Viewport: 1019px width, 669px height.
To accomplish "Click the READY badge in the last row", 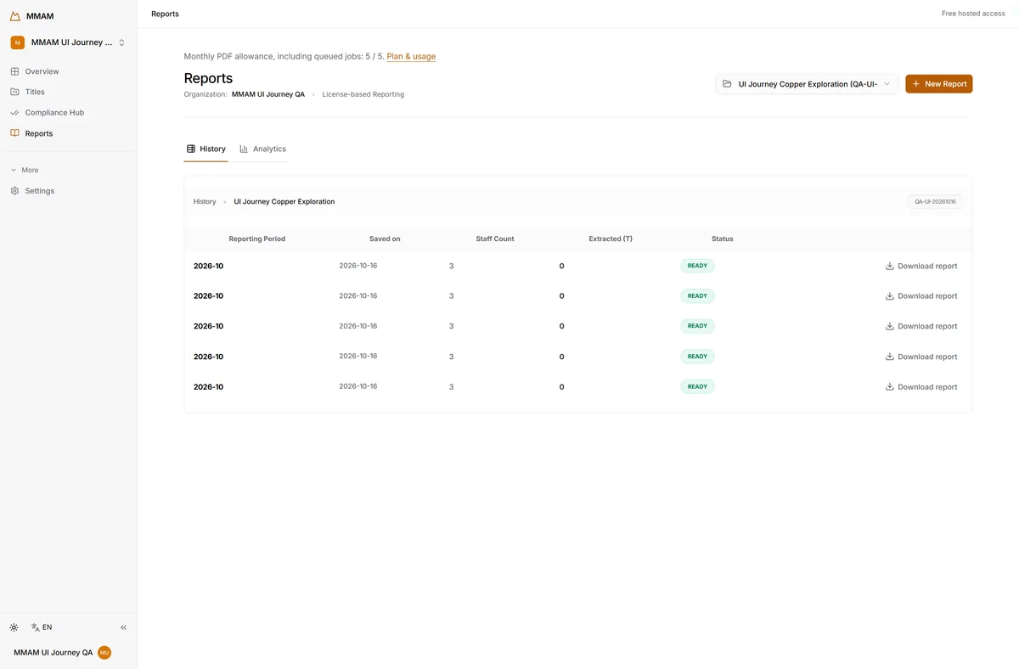I will pyautogui.click(x=697, y=387).
